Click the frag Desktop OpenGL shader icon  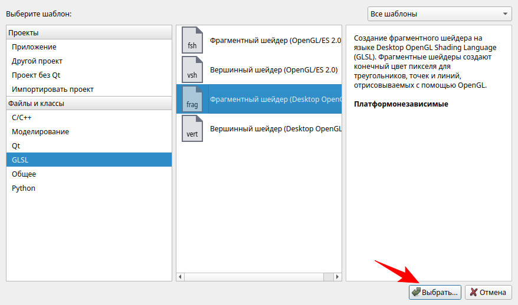pyautogui.click(x=192, y=100)
